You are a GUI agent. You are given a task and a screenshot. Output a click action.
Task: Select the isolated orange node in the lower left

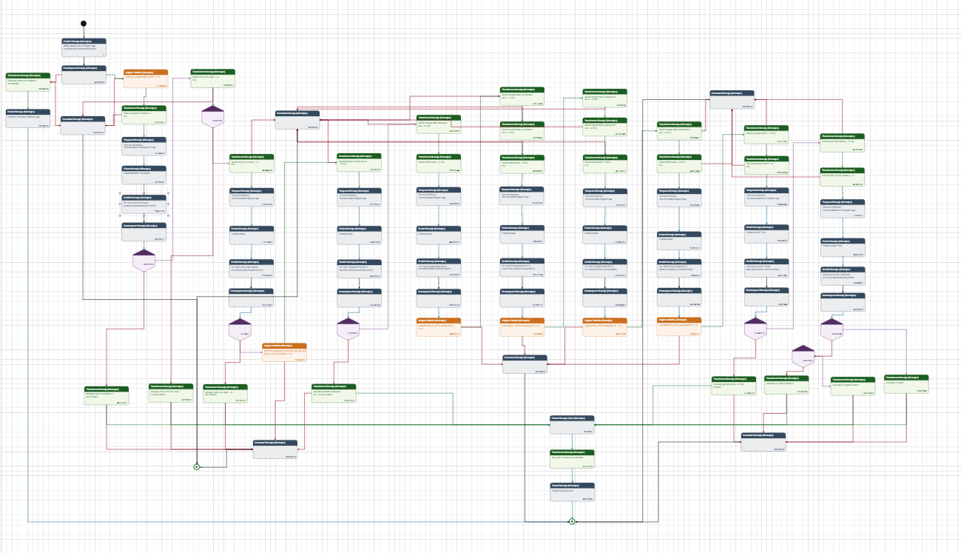(x=285, y=352)
